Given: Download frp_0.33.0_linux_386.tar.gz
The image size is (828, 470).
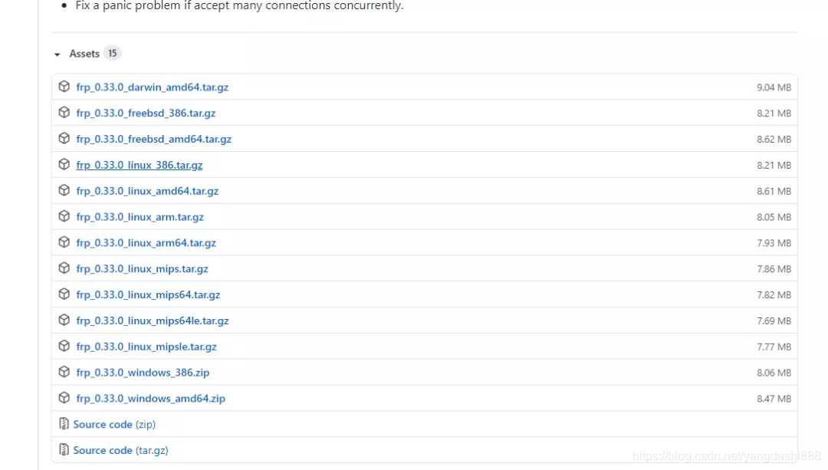Looking at the screenshot, I should click(x=140, y=165).
